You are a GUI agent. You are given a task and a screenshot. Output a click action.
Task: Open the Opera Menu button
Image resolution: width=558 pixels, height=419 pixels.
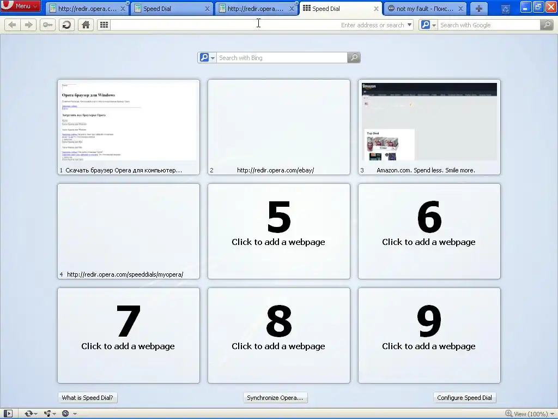point(20,5)
